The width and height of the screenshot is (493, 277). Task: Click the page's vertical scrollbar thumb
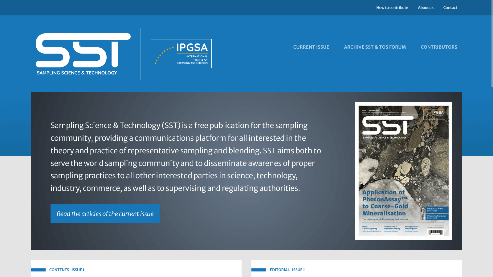point(491,43)
